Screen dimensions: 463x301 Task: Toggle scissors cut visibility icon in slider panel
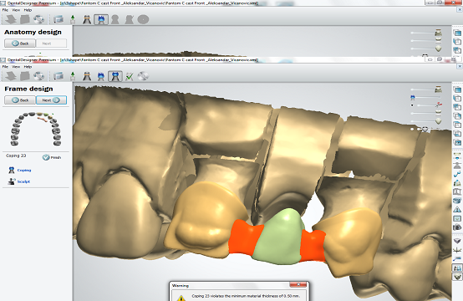click(439, 105)
